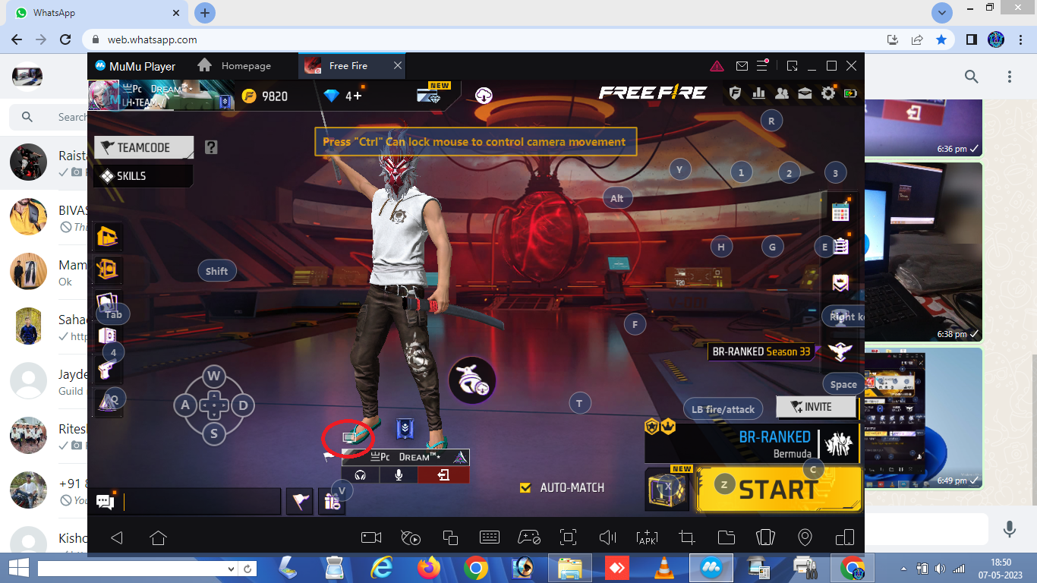This screenshot has width=1037, height=583.
Task: Open the TEAMCODE button
Action: [143, 147]
